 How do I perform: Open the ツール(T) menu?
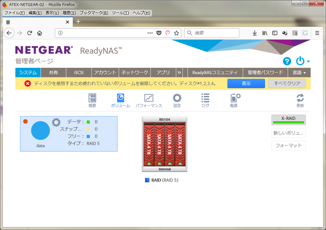point(121,13)
